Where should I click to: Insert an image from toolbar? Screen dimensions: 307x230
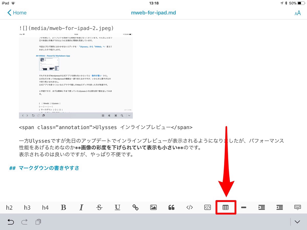[x=153, y=208]
